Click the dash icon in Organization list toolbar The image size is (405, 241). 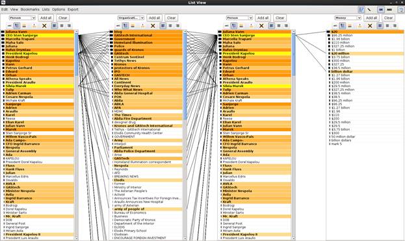(118, 25)
